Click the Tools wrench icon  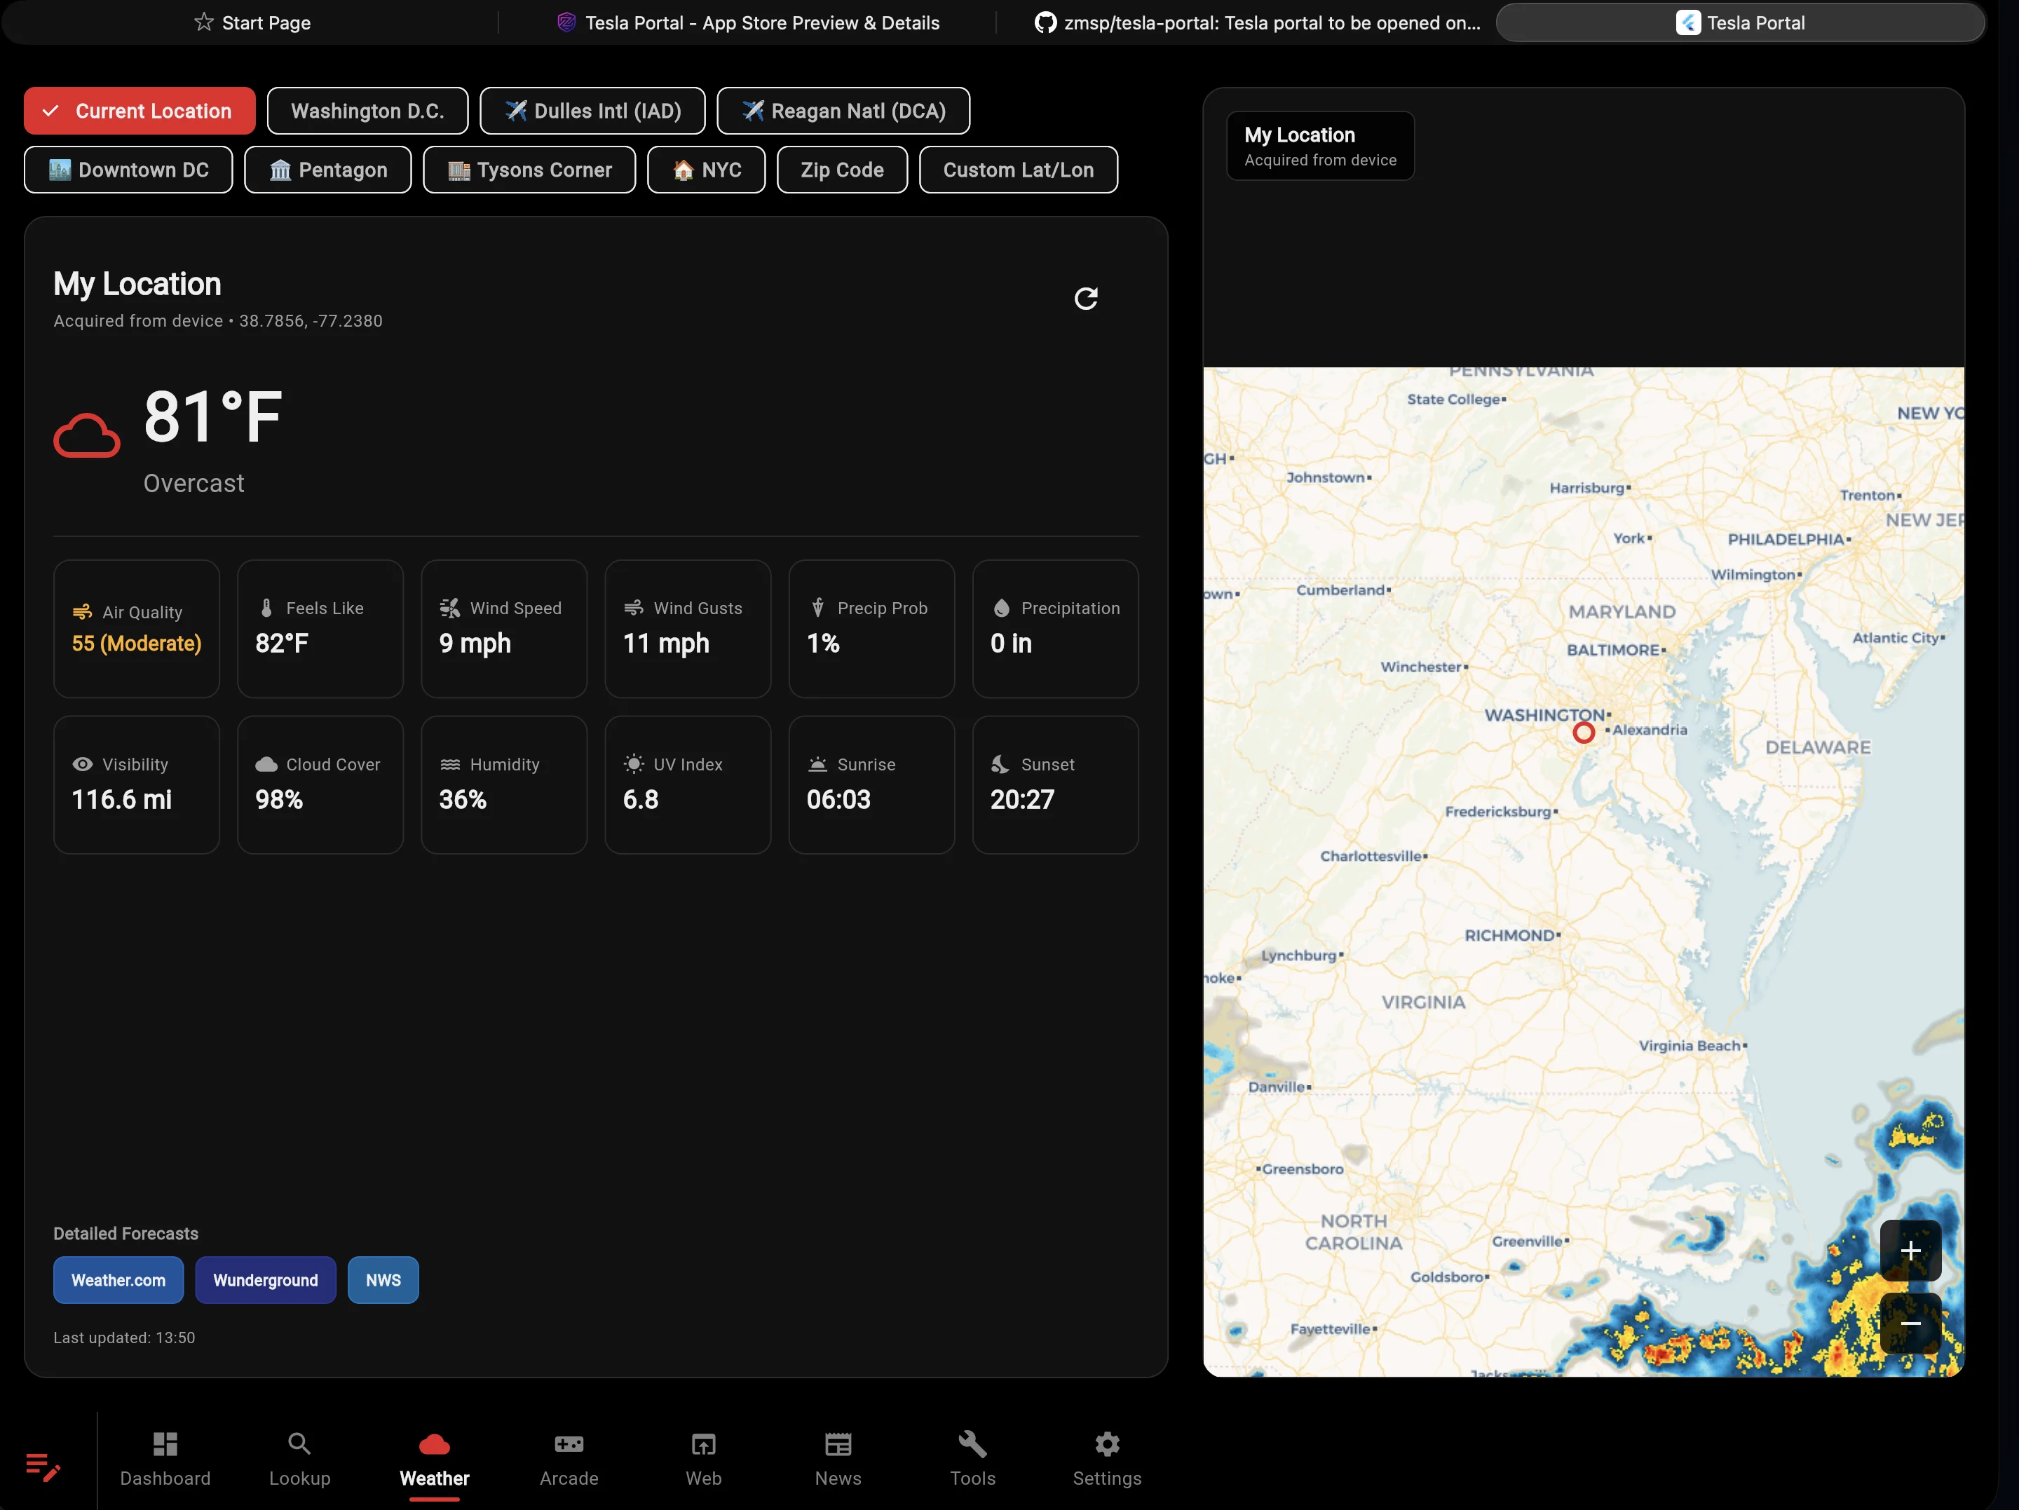(x=972, y=1443)
